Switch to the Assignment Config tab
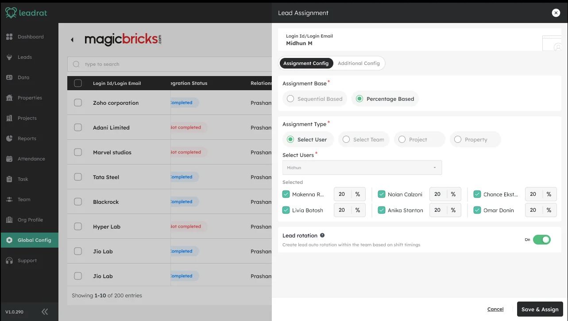This screenshot has height=321, width=568. tap(306, 63)
